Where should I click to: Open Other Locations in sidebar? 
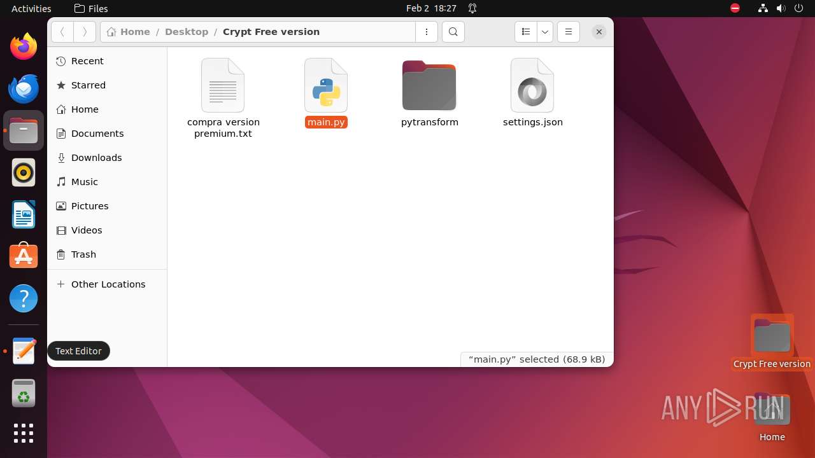[107, 284]
